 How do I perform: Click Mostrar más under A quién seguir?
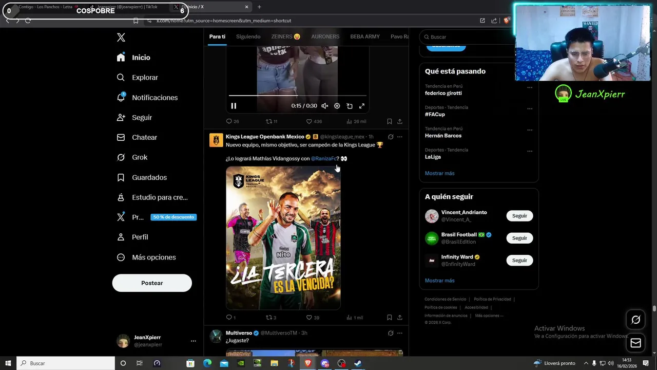(439, 281)
